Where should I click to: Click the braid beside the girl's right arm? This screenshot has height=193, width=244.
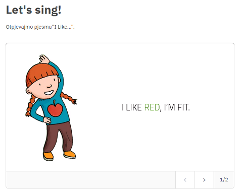point(69,97)
